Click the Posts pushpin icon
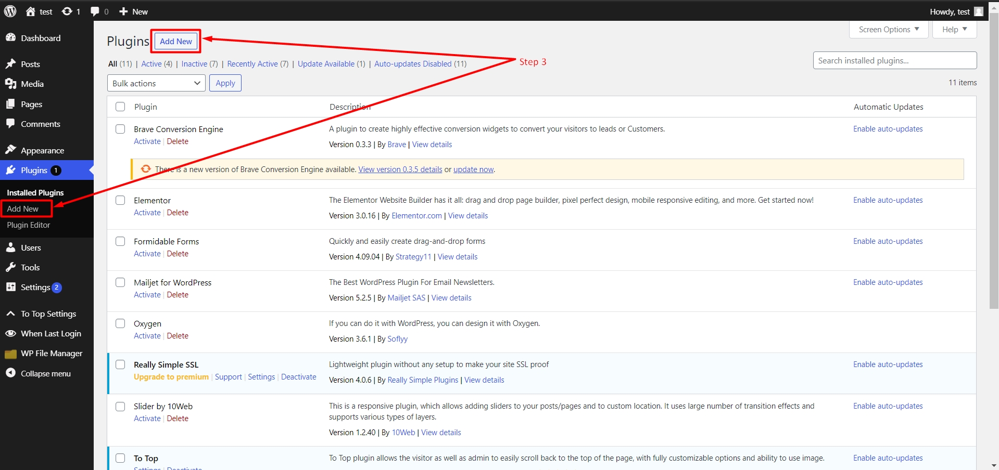The width and height of the screenshot is (999, 470). tap(10, 64)
